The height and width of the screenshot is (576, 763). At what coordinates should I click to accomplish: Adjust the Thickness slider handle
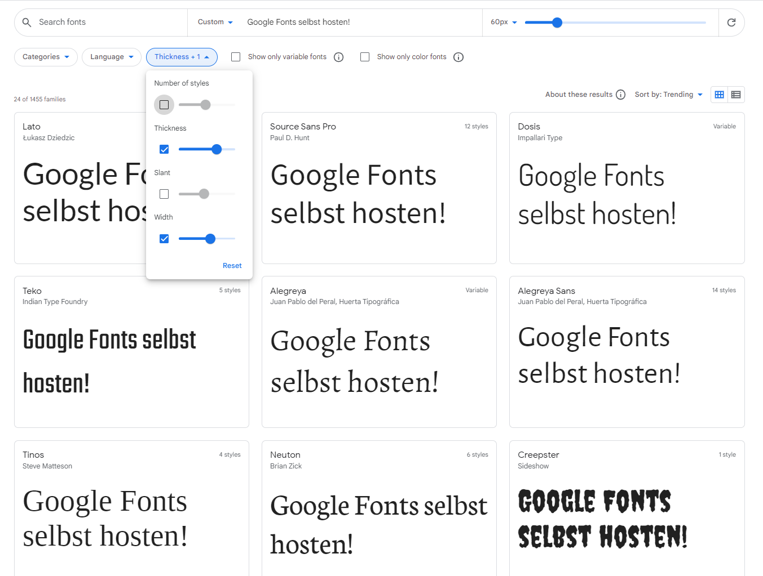click(217, 149)
